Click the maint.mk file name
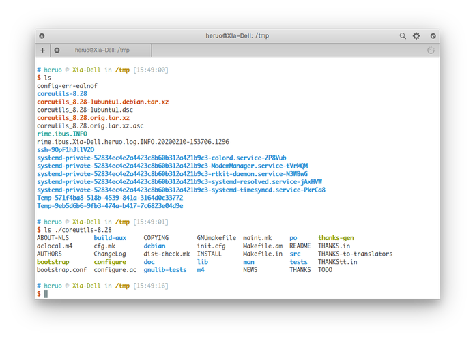Viewport: 475px width, 341px height. point(257,238)
